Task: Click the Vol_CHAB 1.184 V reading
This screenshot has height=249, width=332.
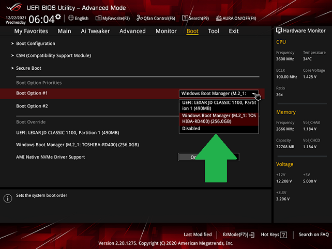Action: coord(310,129)
